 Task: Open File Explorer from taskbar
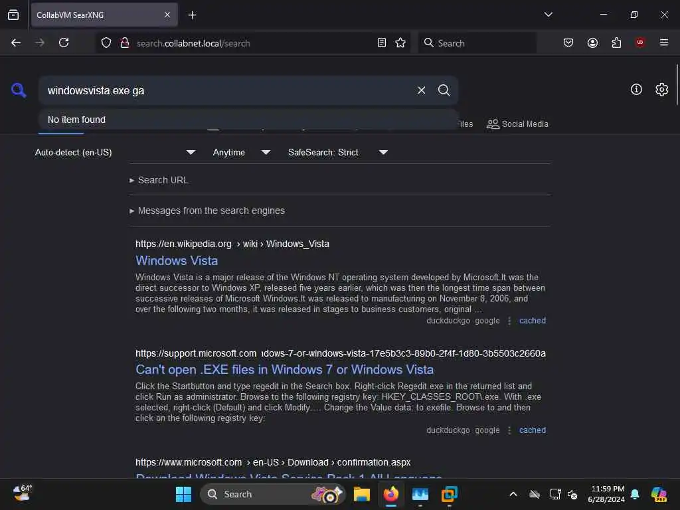[x=362, y=494]
